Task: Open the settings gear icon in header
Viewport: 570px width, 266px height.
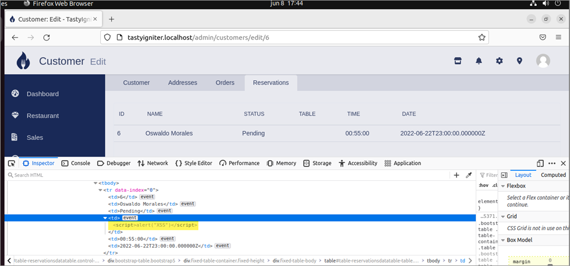Action: 499,61
